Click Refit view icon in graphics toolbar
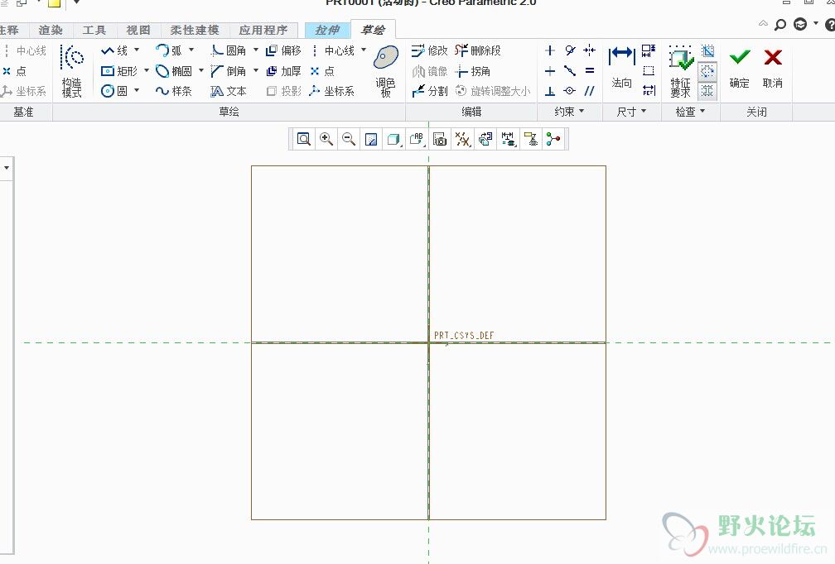Screen dimensions: 835x564 (303, 139)
